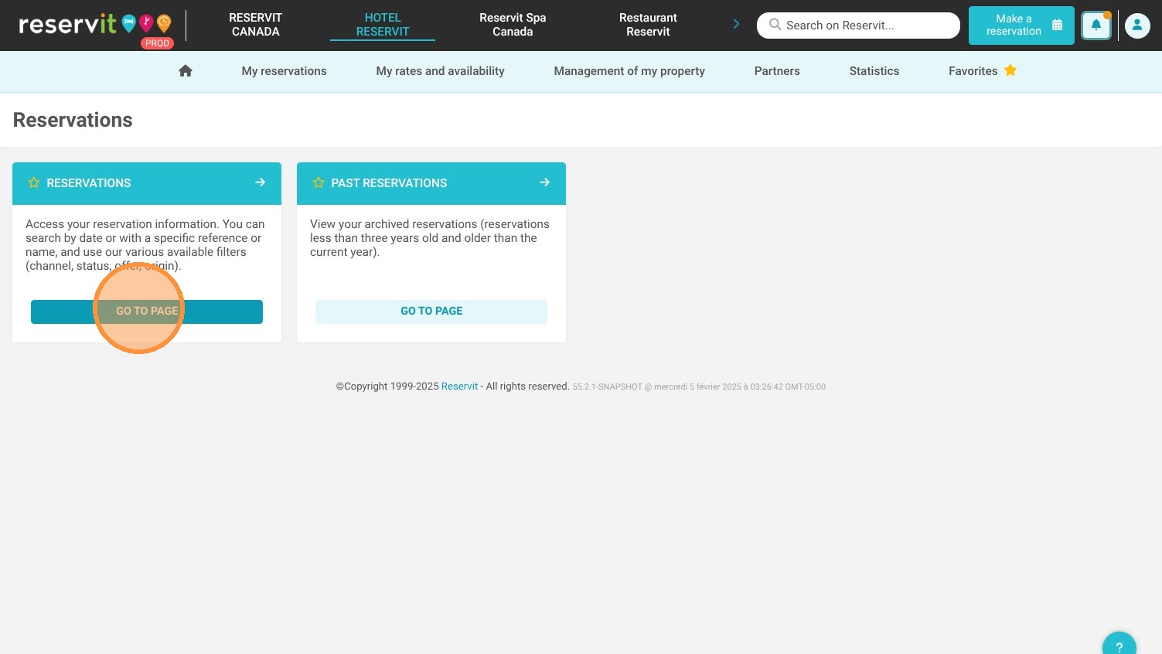
Task: Switch to Restaurant Reservit tab
Action: (648, 25)
